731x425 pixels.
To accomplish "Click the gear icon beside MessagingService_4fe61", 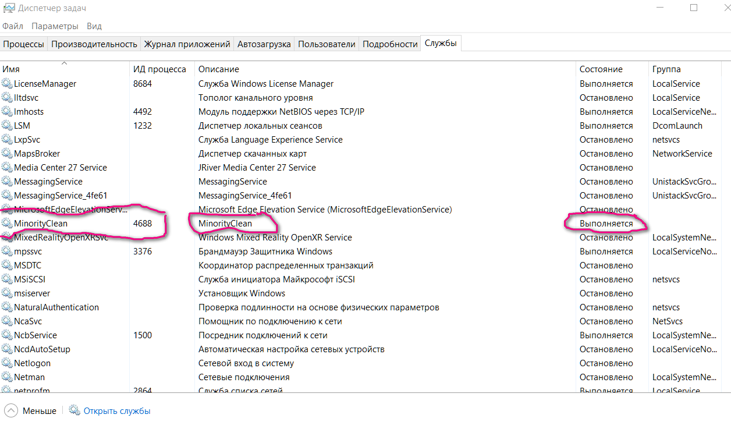I will point(7,195).
